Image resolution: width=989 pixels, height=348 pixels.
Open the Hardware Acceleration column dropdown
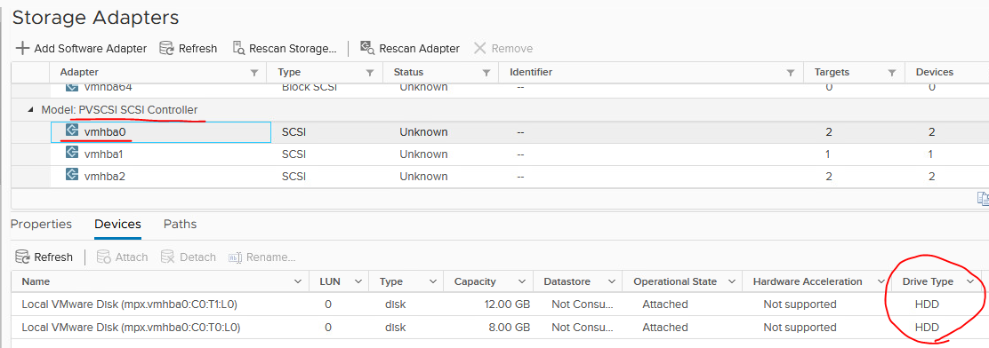(x=881, y=282)
